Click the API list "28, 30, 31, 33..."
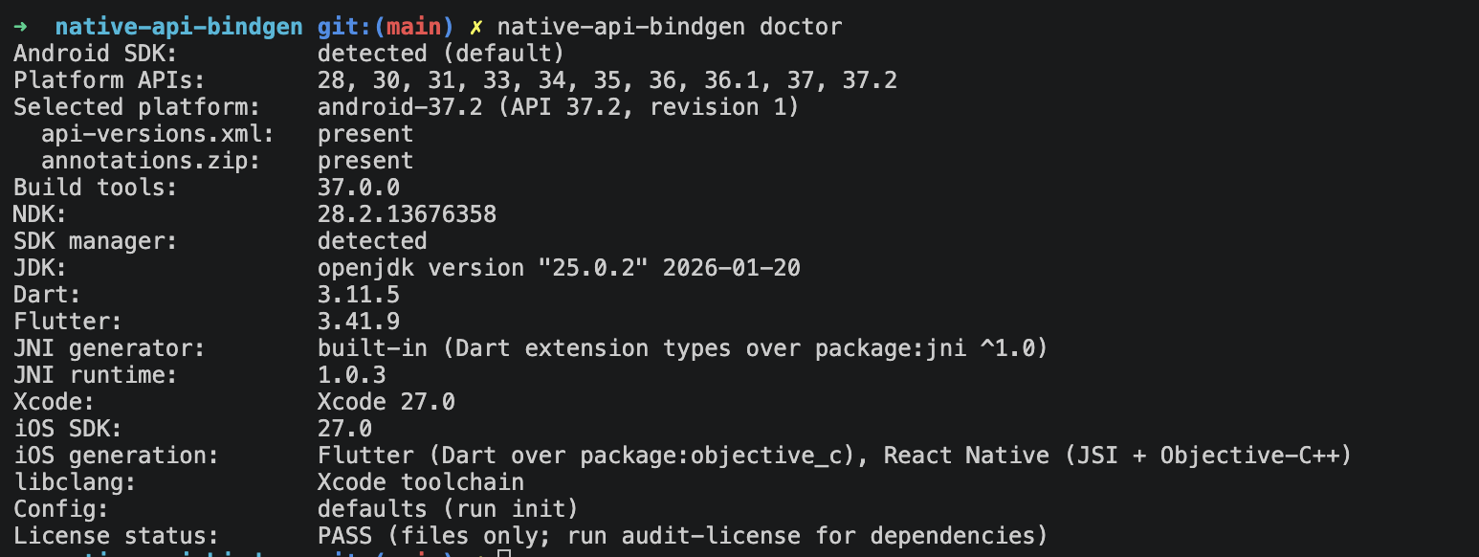This screenshot has height=557, width=1479. [x=607, y=80]
